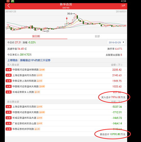Open the game app icon in status bar

click(13, 1)
